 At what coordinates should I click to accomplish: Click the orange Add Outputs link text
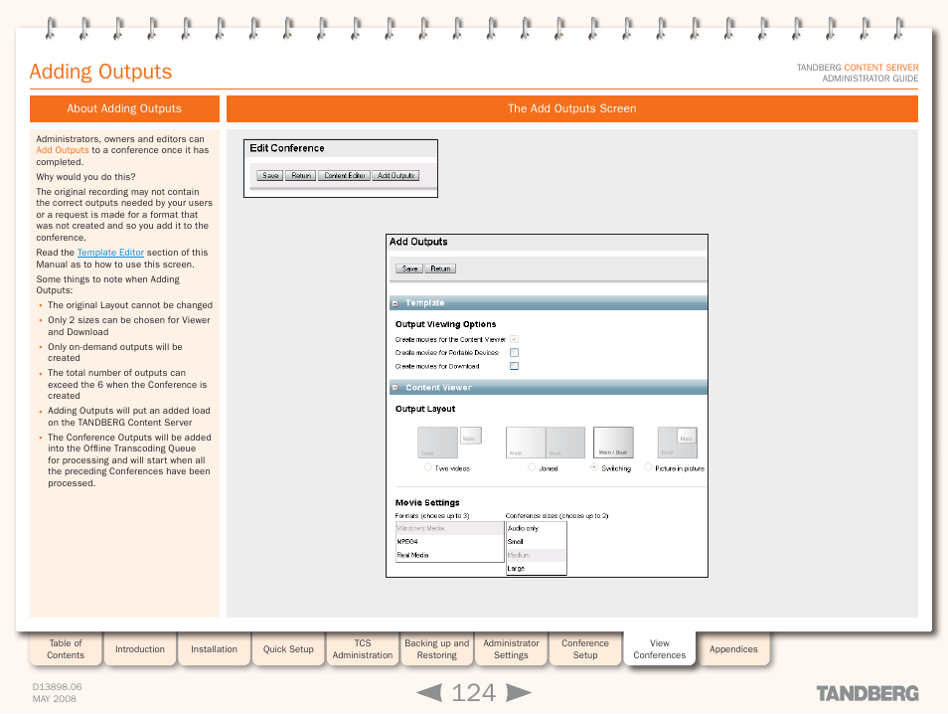pos(63,150)
